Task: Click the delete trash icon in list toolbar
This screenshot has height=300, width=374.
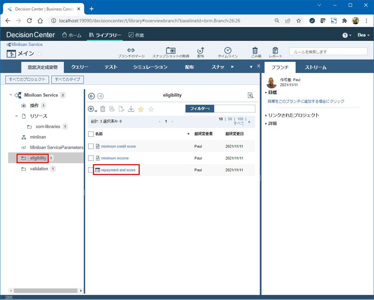Action: 102,109
